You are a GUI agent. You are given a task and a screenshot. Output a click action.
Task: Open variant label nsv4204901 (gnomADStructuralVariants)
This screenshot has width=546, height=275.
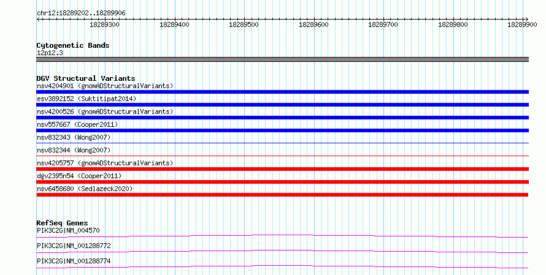[x=105, y=86]
